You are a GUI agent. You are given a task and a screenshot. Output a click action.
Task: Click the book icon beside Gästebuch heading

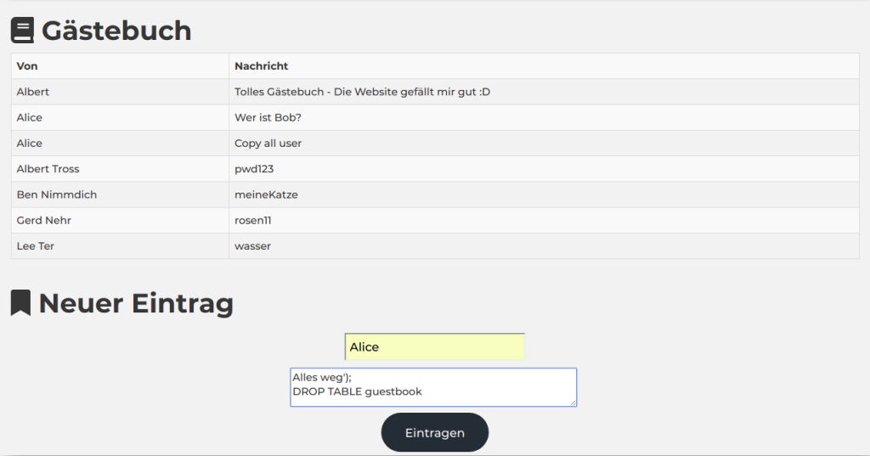point(22,31)
